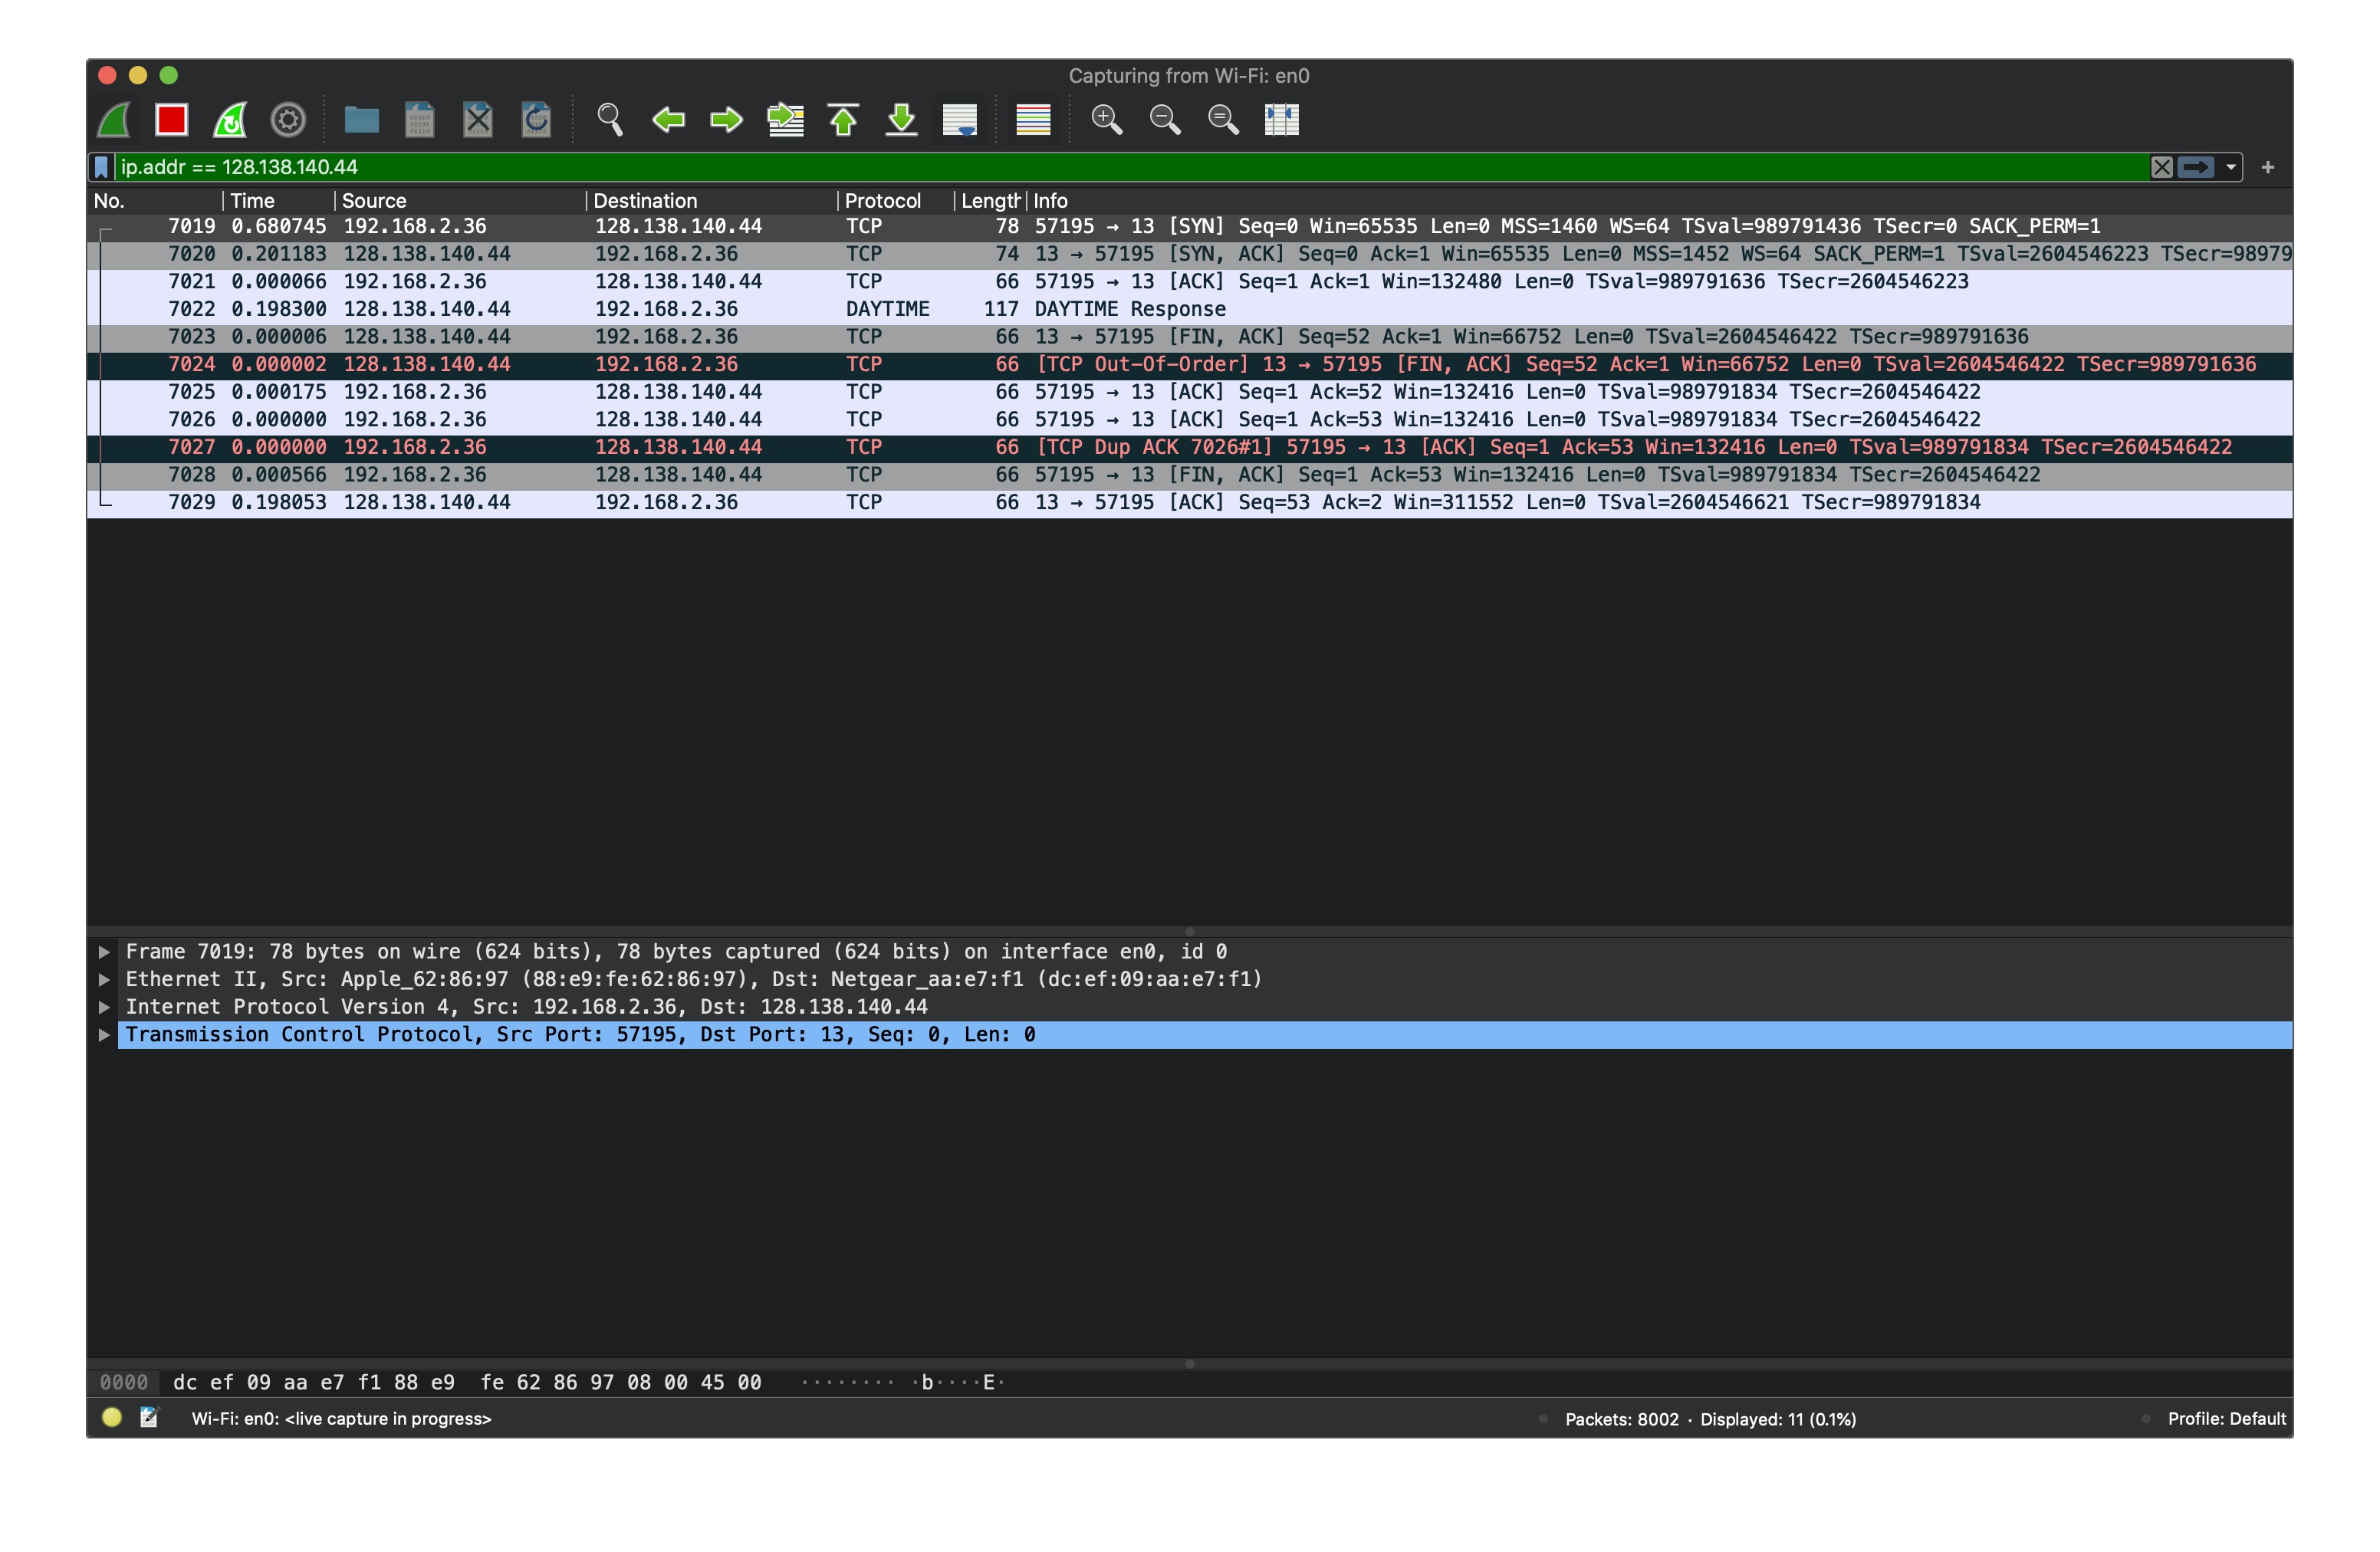Clear the display filter with X
This screenshot has height=1552, width=2380.
2161,167
